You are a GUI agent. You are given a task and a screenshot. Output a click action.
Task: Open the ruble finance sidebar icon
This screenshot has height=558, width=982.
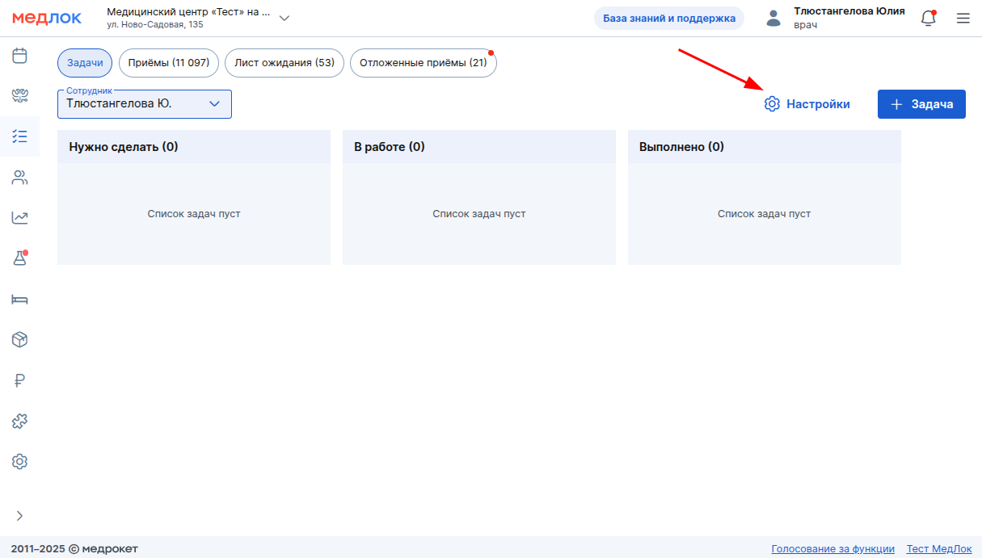coord(19,381)
